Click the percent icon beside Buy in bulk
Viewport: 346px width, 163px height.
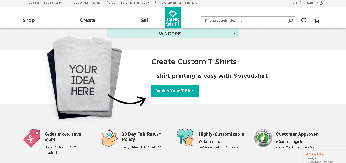[x=107, y=3]
